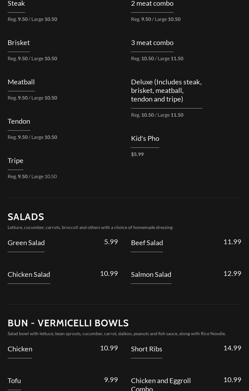This screenshot has width=249, height=391.
Task: Select the SALADS section heading
Action: [26, 217]
